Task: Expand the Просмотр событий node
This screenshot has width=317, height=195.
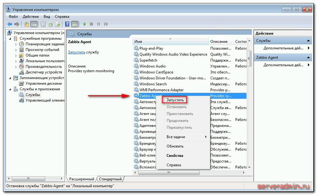Action: tap(16, 50)
